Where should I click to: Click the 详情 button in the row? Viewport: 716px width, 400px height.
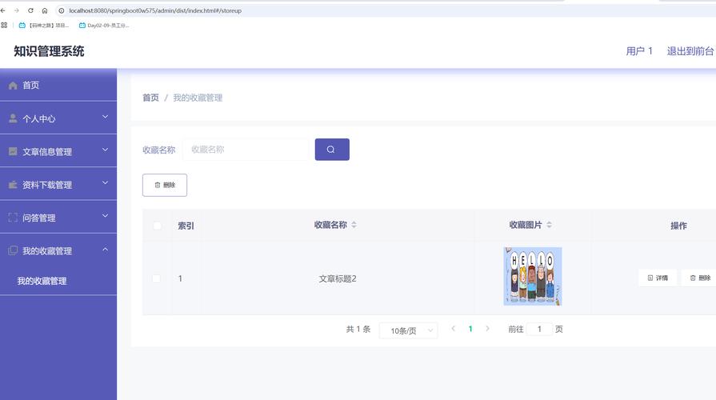click(657, 278)
